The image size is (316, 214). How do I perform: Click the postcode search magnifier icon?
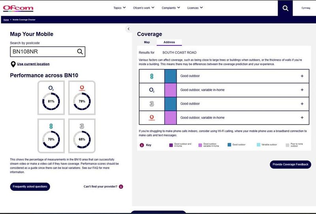tap(80, 51)
